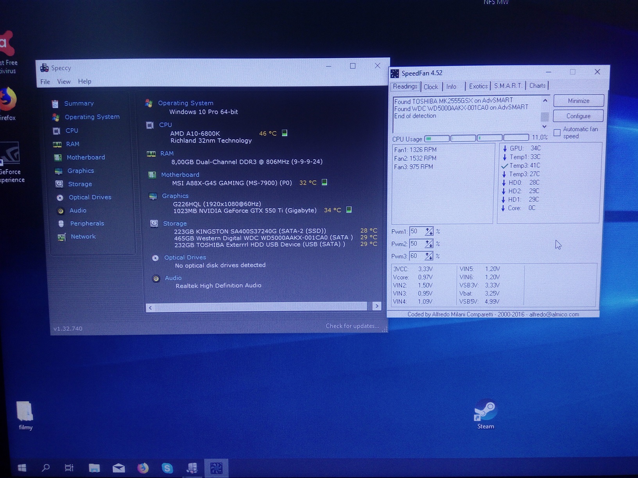Click the HD0 temperature arrow icon
The width and height of the screenshot is (638, 478).
[504, 183]
